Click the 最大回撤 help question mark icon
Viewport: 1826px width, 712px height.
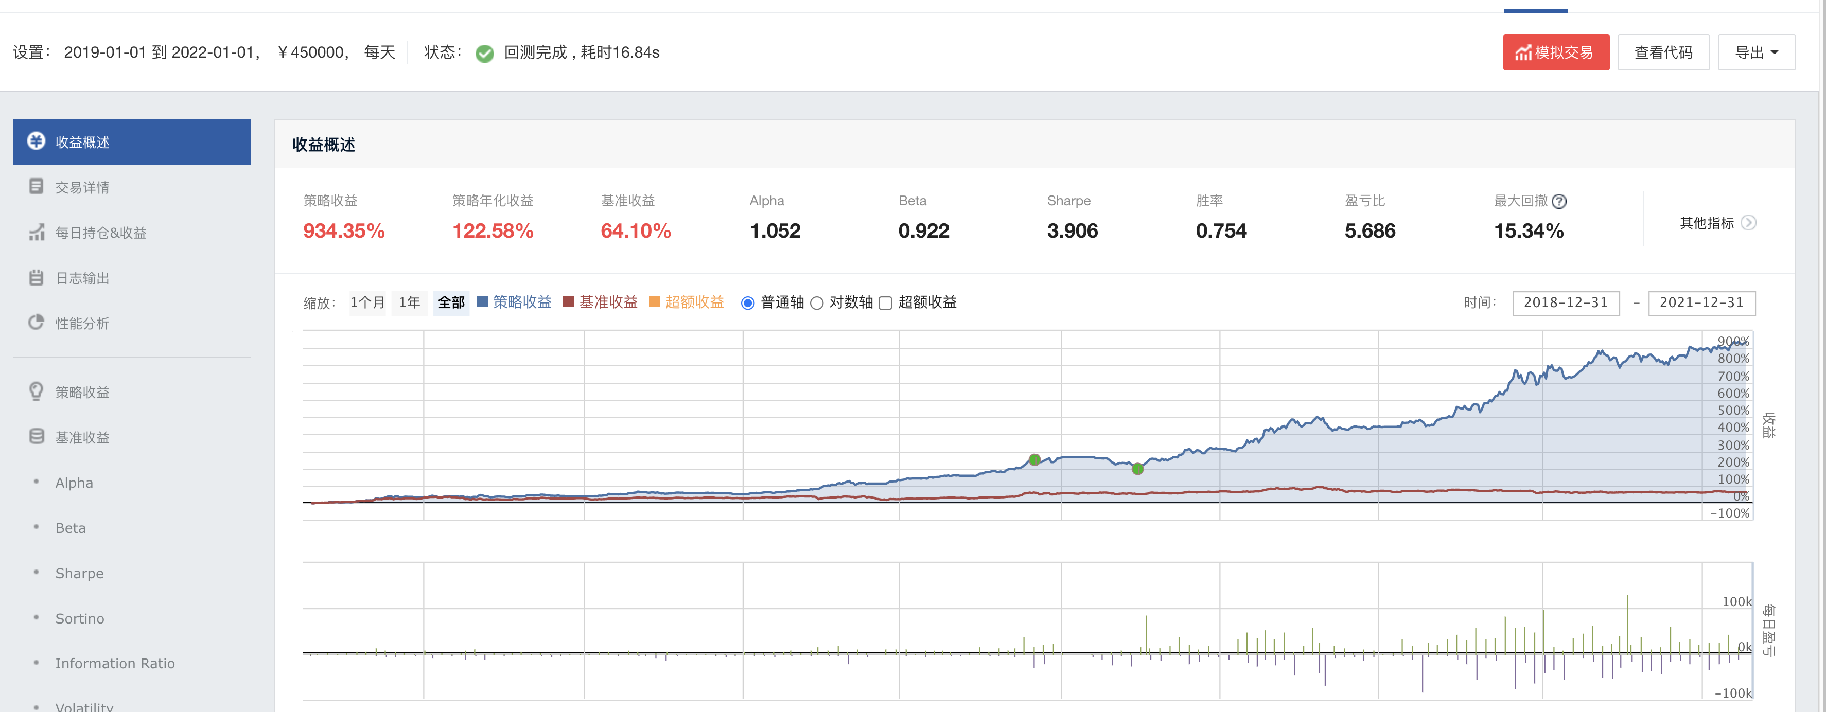1559,201
